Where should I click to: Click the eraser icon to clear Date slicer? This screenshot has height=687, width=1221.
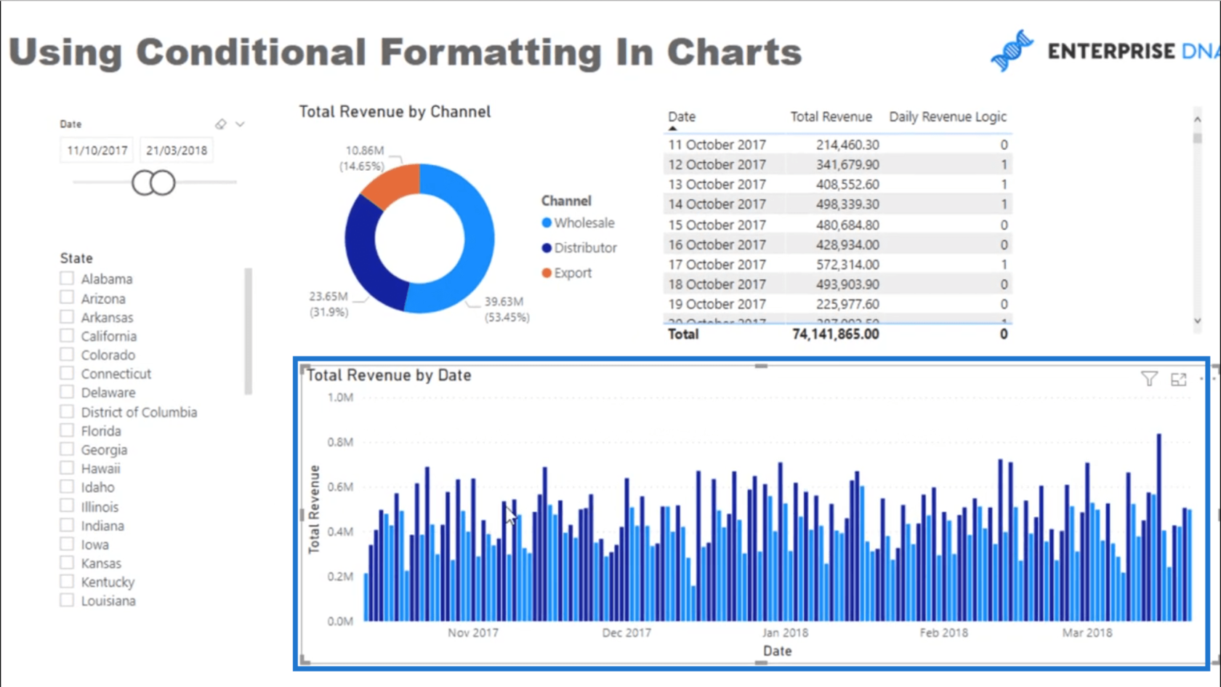point(220,124)
